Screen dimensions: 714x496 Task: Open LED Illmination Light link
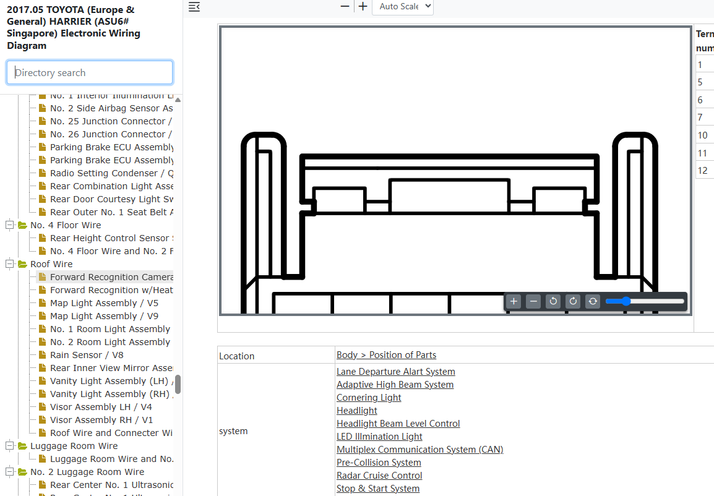[379, 437]
